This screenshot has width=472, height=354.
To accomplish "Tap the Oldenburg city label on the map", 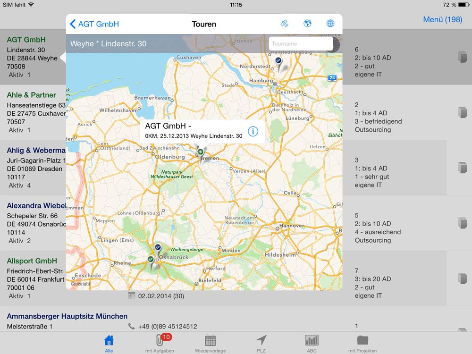I will (170, 157).
